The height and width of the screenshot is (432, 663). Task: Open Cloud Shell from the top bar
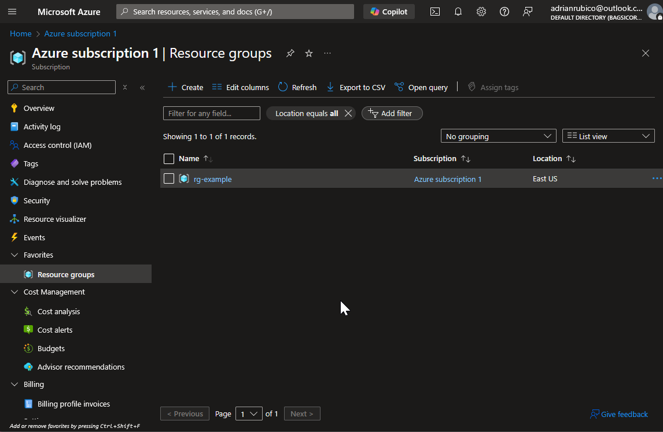pos(434,12)
